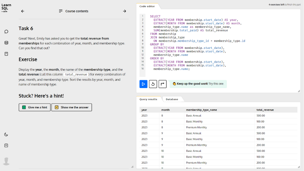Reset the code editor
Viewport: 304px width, 171px height.
153,84
